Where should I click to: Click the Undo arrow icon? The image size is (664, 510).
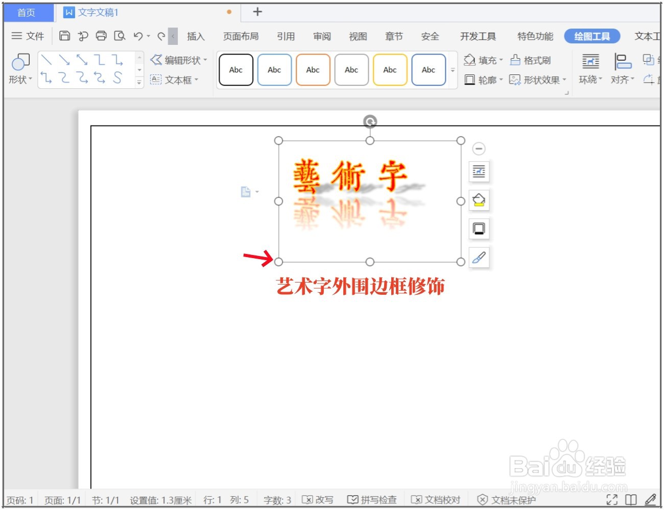pyautogui.click(x=138, y=36)
